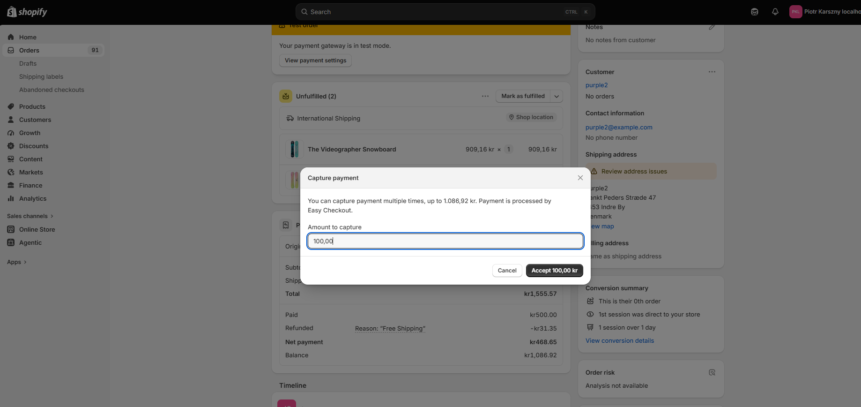The image size is (861, 407).
Task: Open View conversion details link
Action: (620, 341)
